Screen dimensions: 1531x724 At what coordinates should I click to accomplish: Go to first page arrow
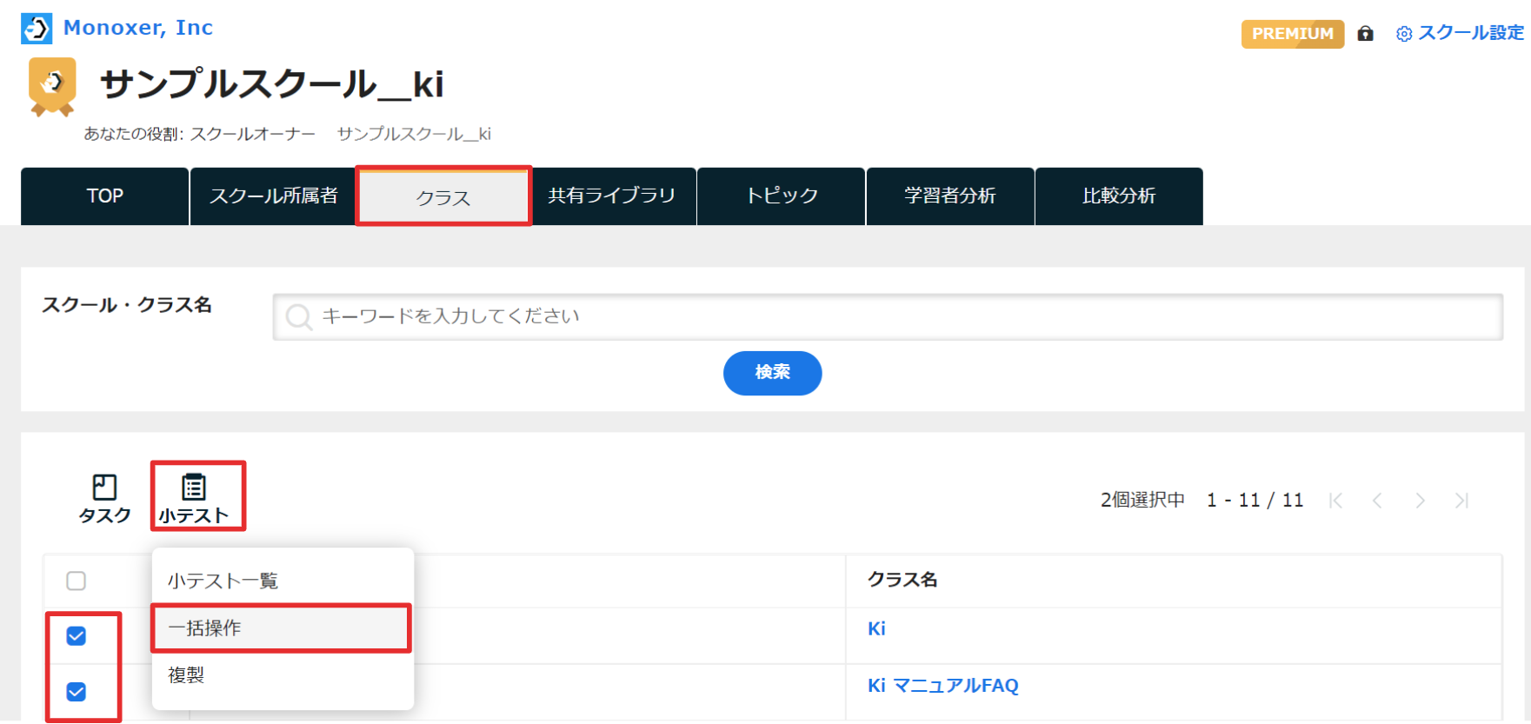(1336, 501)
